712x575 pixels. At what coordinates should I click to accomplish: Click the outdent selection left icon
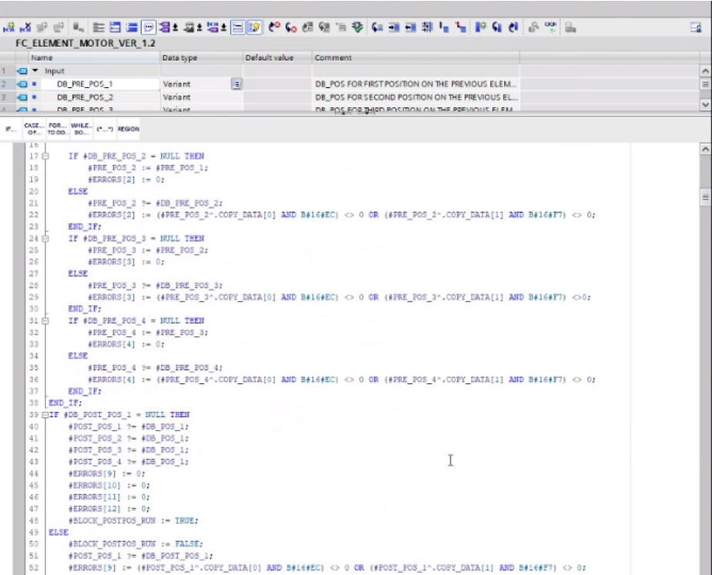(411, 27)
